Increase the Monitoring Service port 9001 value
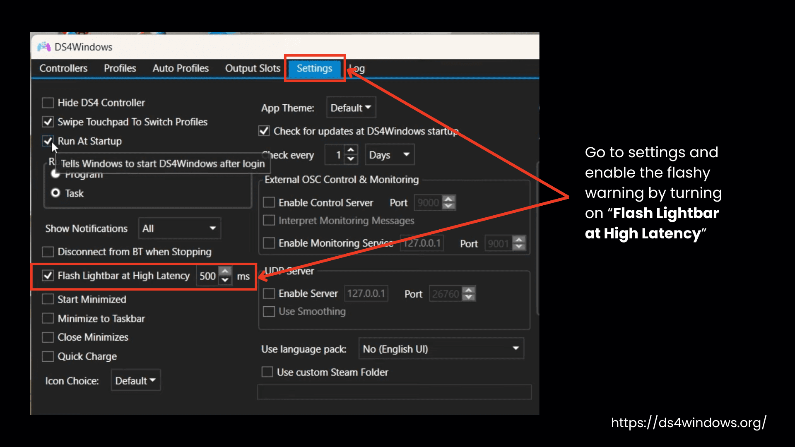This screenshot has width=795, height=447. coord(519,240)
